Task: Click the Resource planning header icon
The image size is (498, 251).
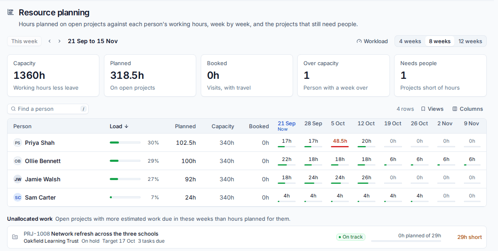Action: pos(10,12)
